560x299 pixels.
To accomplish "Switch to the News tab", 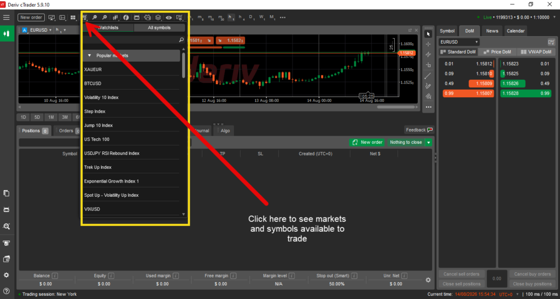I will 492,31.
